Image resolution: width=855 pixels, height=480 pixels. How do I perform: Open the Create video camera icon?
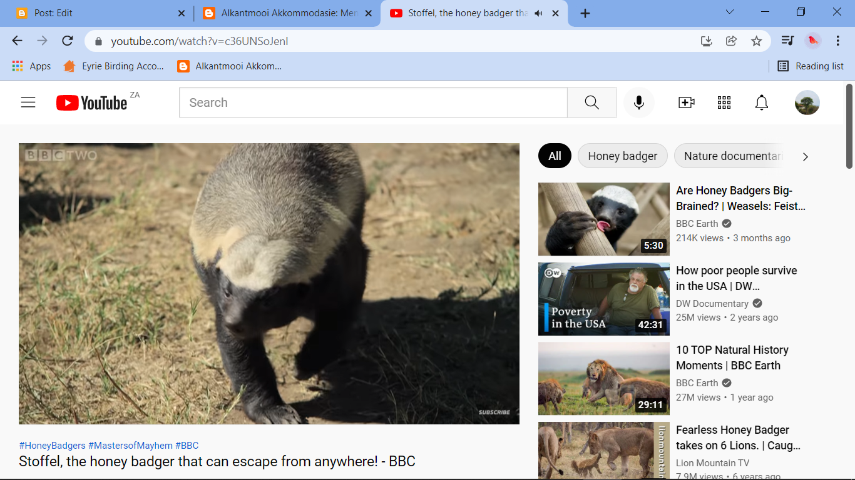click(687, 102)
